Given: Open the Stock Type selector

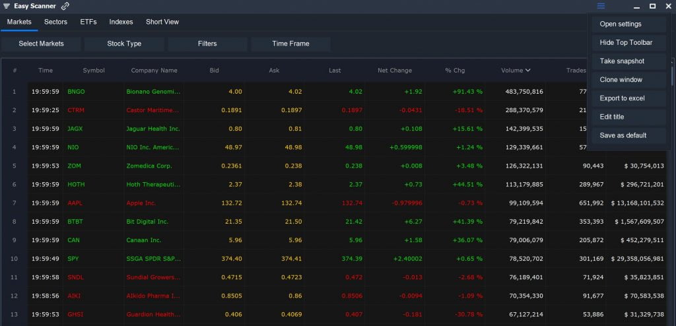Looking at the screenshot, I should [x=124, y=44].
